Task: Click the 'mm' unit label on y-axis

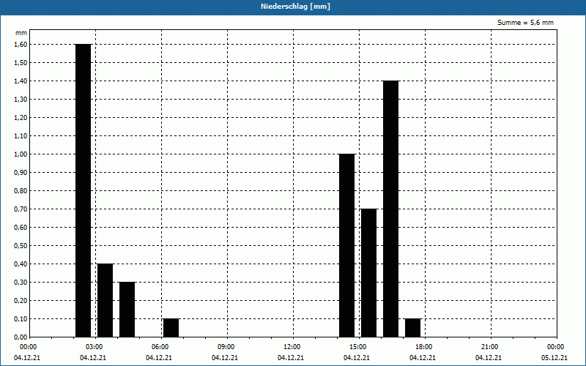Action: 21,33
